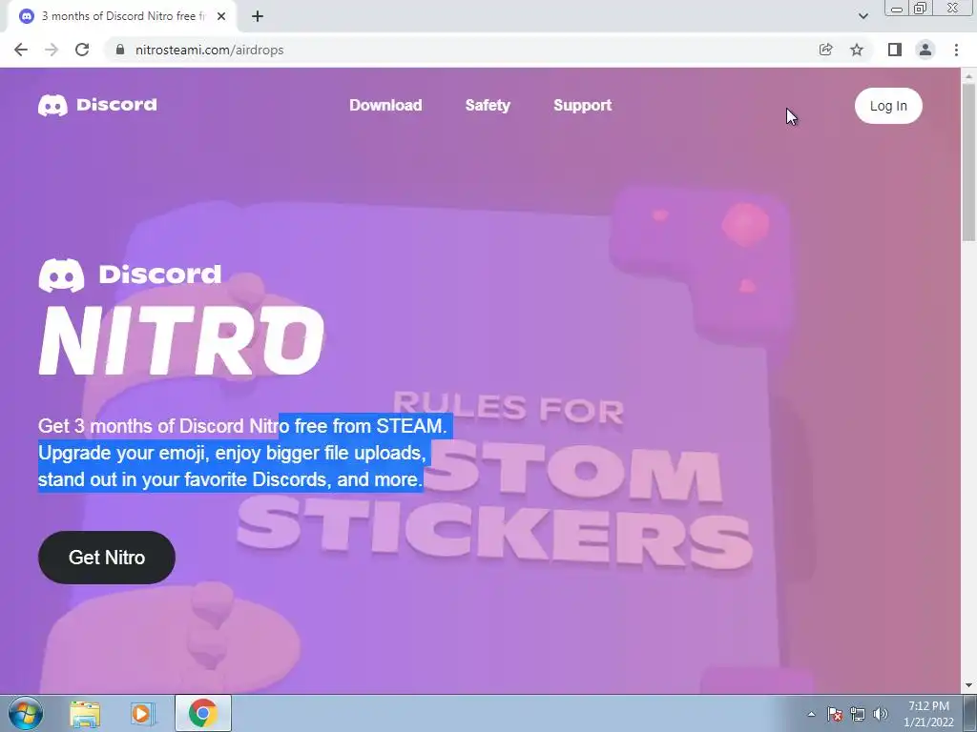
Task: Click the taskbar clock showing 7:12 PM
Action: coord(928,714)
